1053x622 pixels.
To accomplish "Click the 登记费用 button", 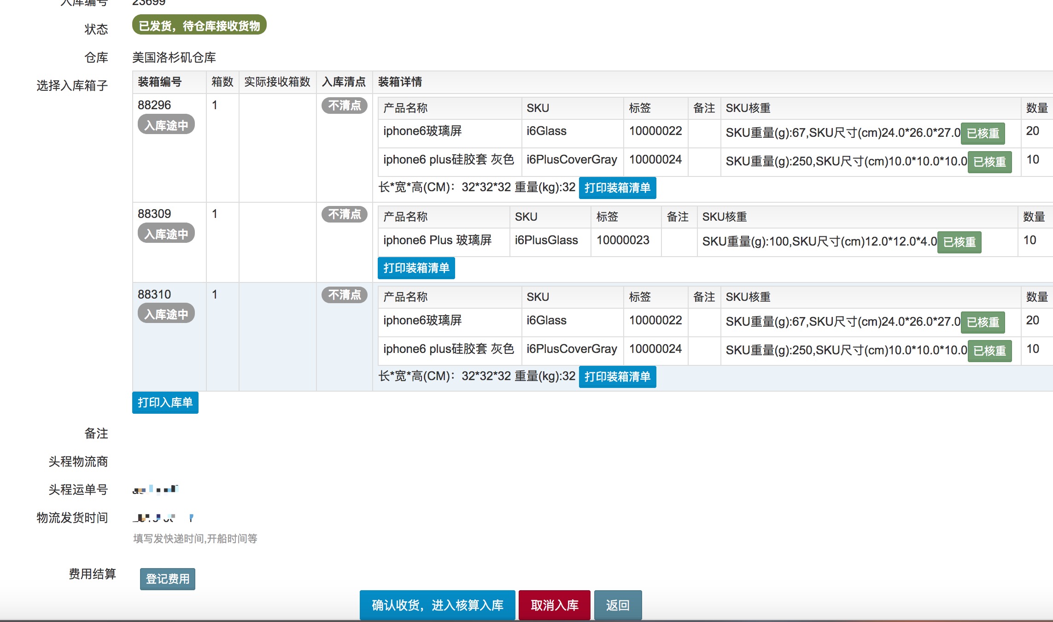I will 167,579.
